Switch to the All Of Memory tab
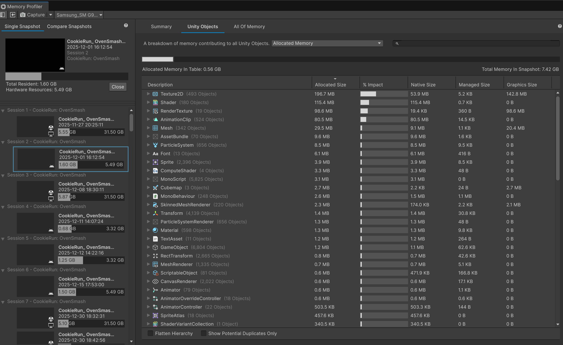Viewport: 563px width, 345px height. [249, 27]
